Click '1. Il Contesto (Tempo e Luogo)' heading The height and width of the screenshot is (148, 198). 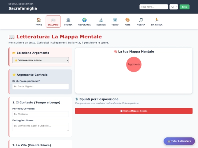click(36, 102)
